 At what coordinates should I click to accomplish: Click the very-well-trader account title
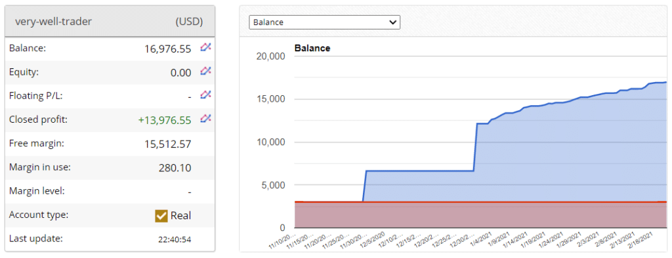(54, 22)
